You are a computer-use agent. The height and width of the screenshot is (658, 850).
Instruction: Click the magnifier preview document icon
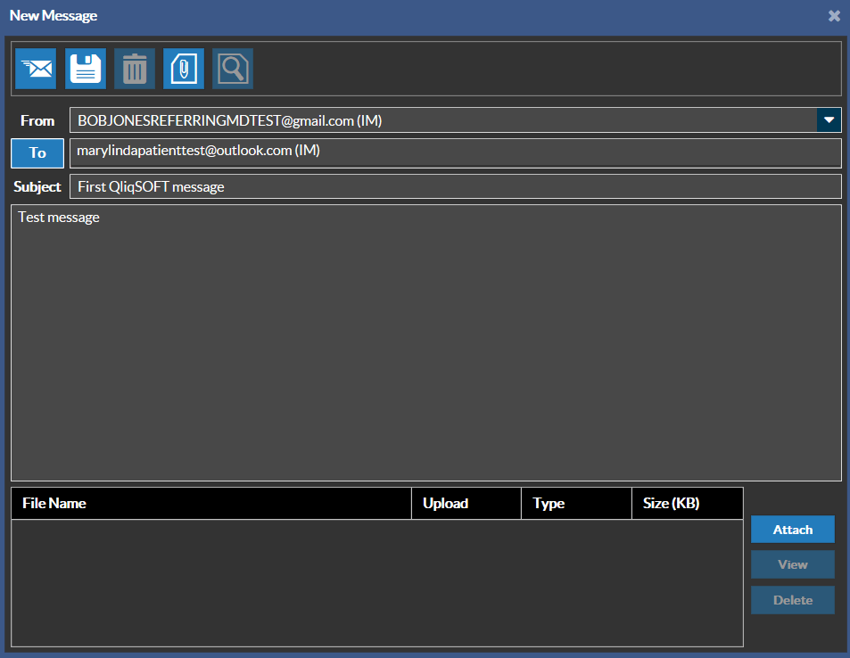[233, 69]
